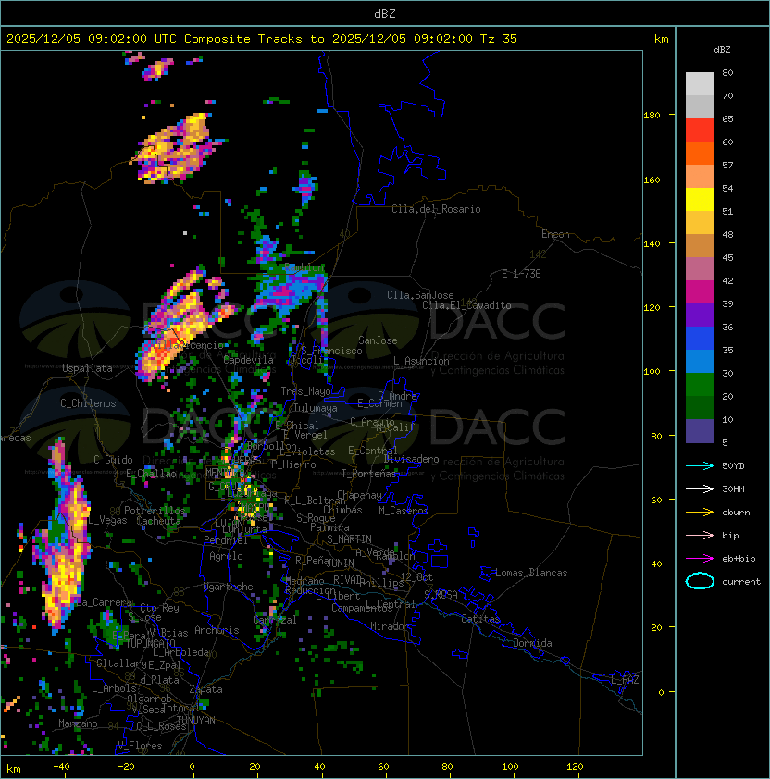Click the 'P_Hierro' map label
Image resolution: width=770 pixels, height=779 pixels.
click(x=293, y=465)
